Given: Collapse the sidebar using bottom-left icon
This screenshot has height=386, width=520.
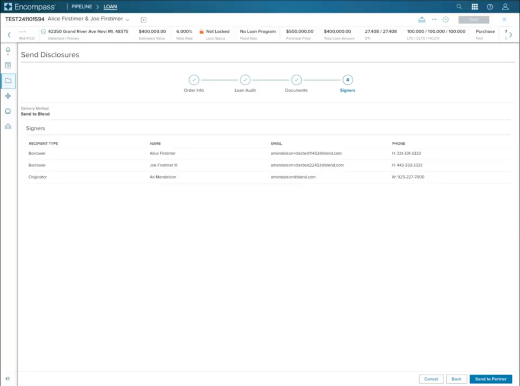Looking at the screenshot, I should [x=7, y=379].
